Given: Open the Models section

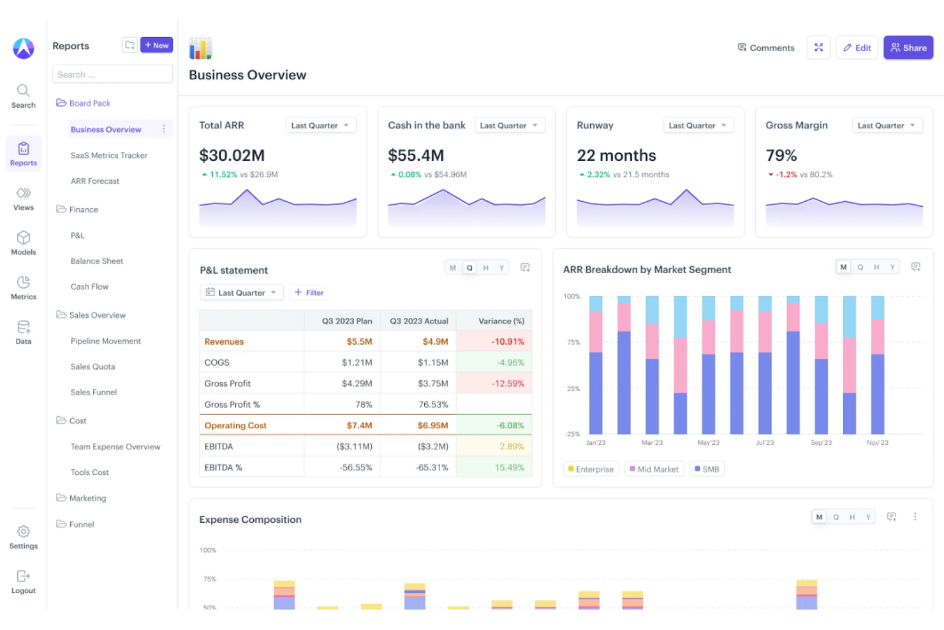Looking at the screenshot, I should point(23,244).
